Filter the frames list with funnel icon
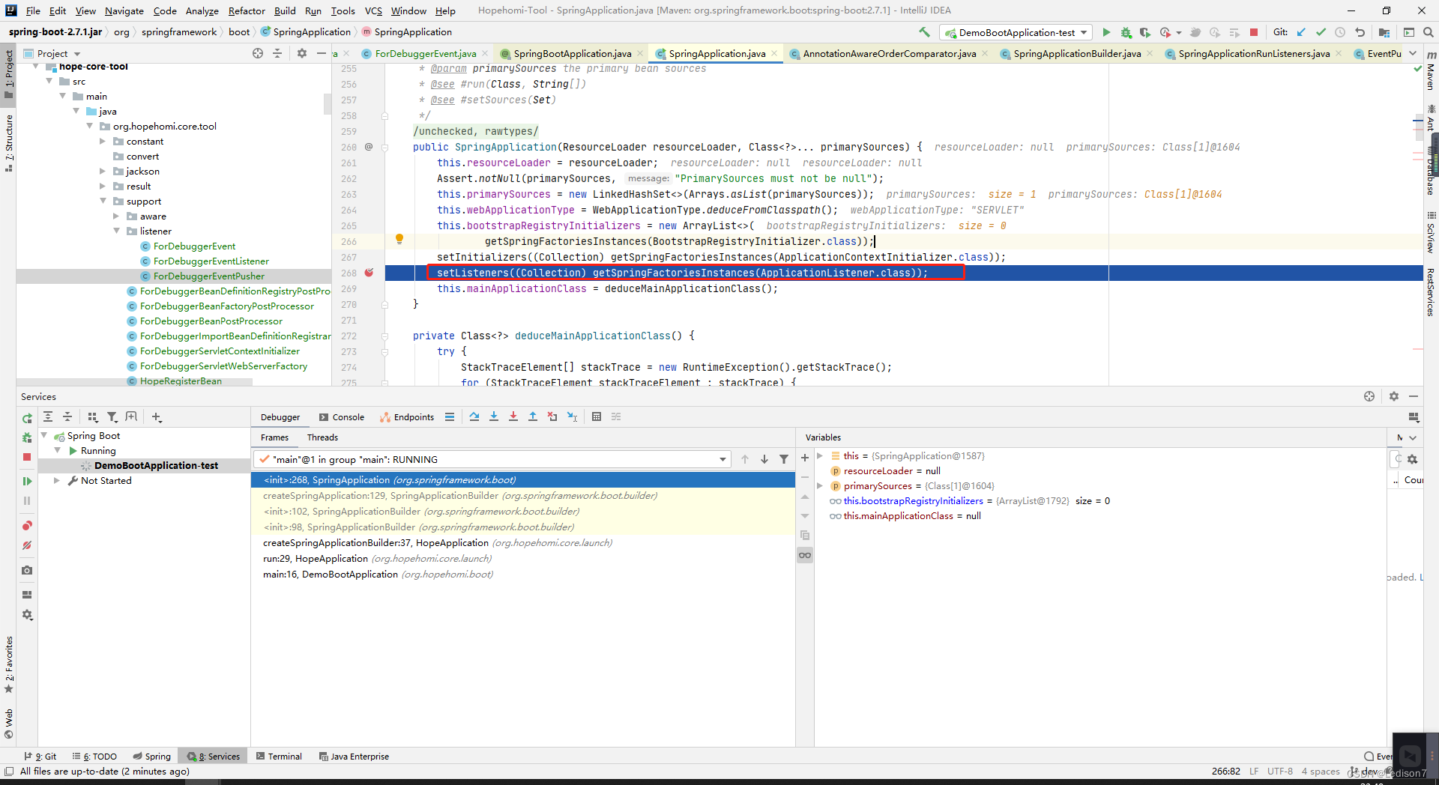This screenshot has width=1439, height=785. (x=784, y=459)
